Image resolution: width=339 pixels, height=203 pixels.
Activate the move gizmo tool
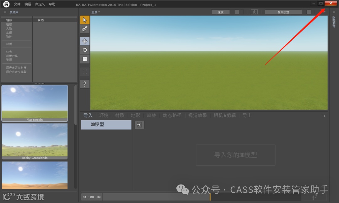(85, 41)
